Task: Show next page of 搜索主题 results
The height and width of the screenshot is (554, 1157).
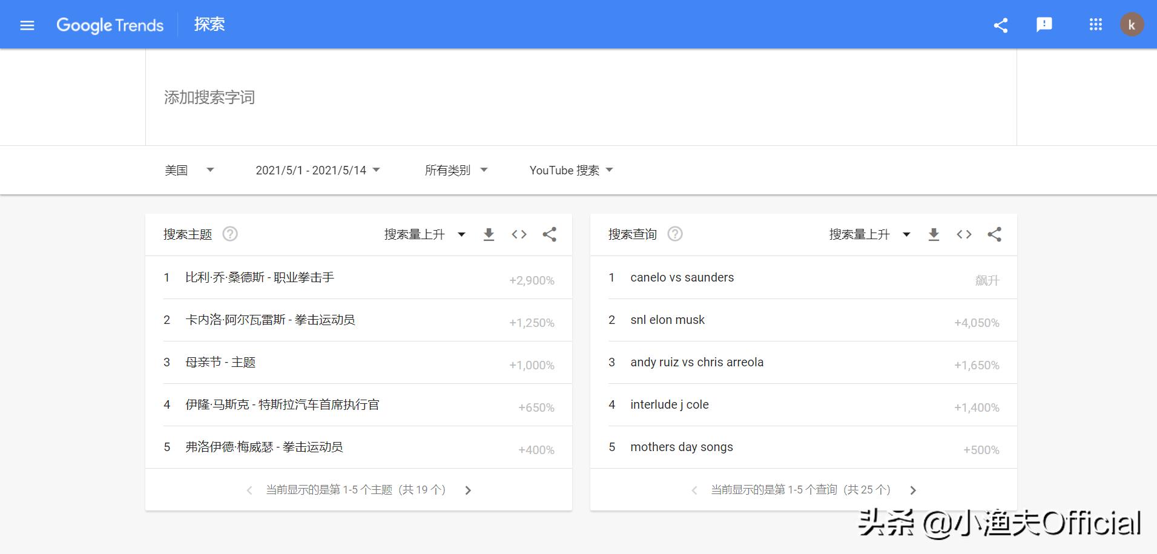Action: point(468,490)
